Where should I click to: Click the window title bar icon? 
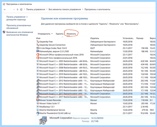tap(4, 4)
